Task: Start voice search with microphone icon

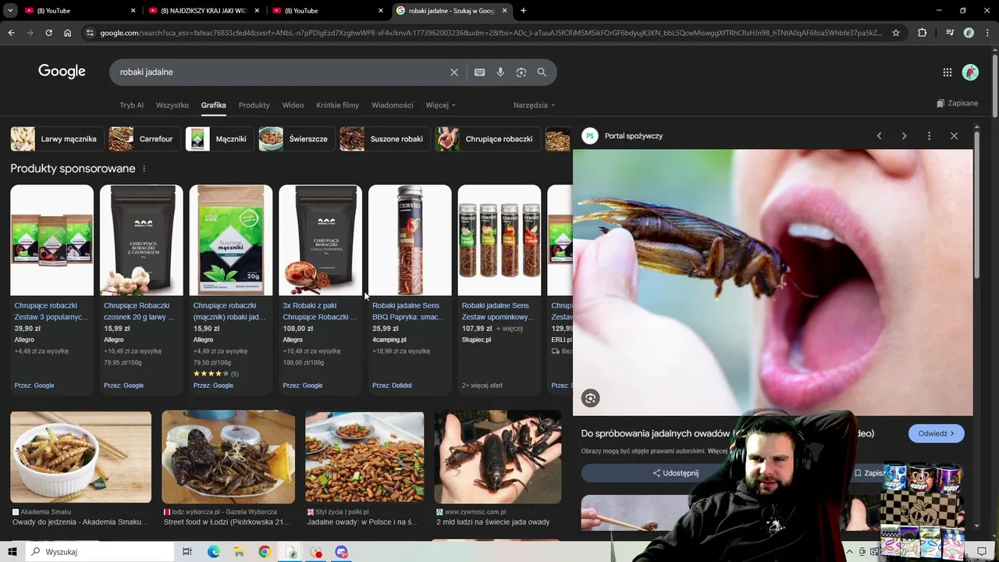Action: pos(500,72)
